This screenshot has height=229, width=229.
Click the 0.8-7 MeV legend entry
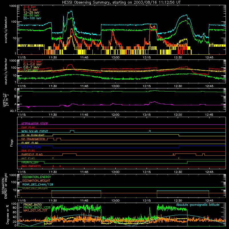31,67
